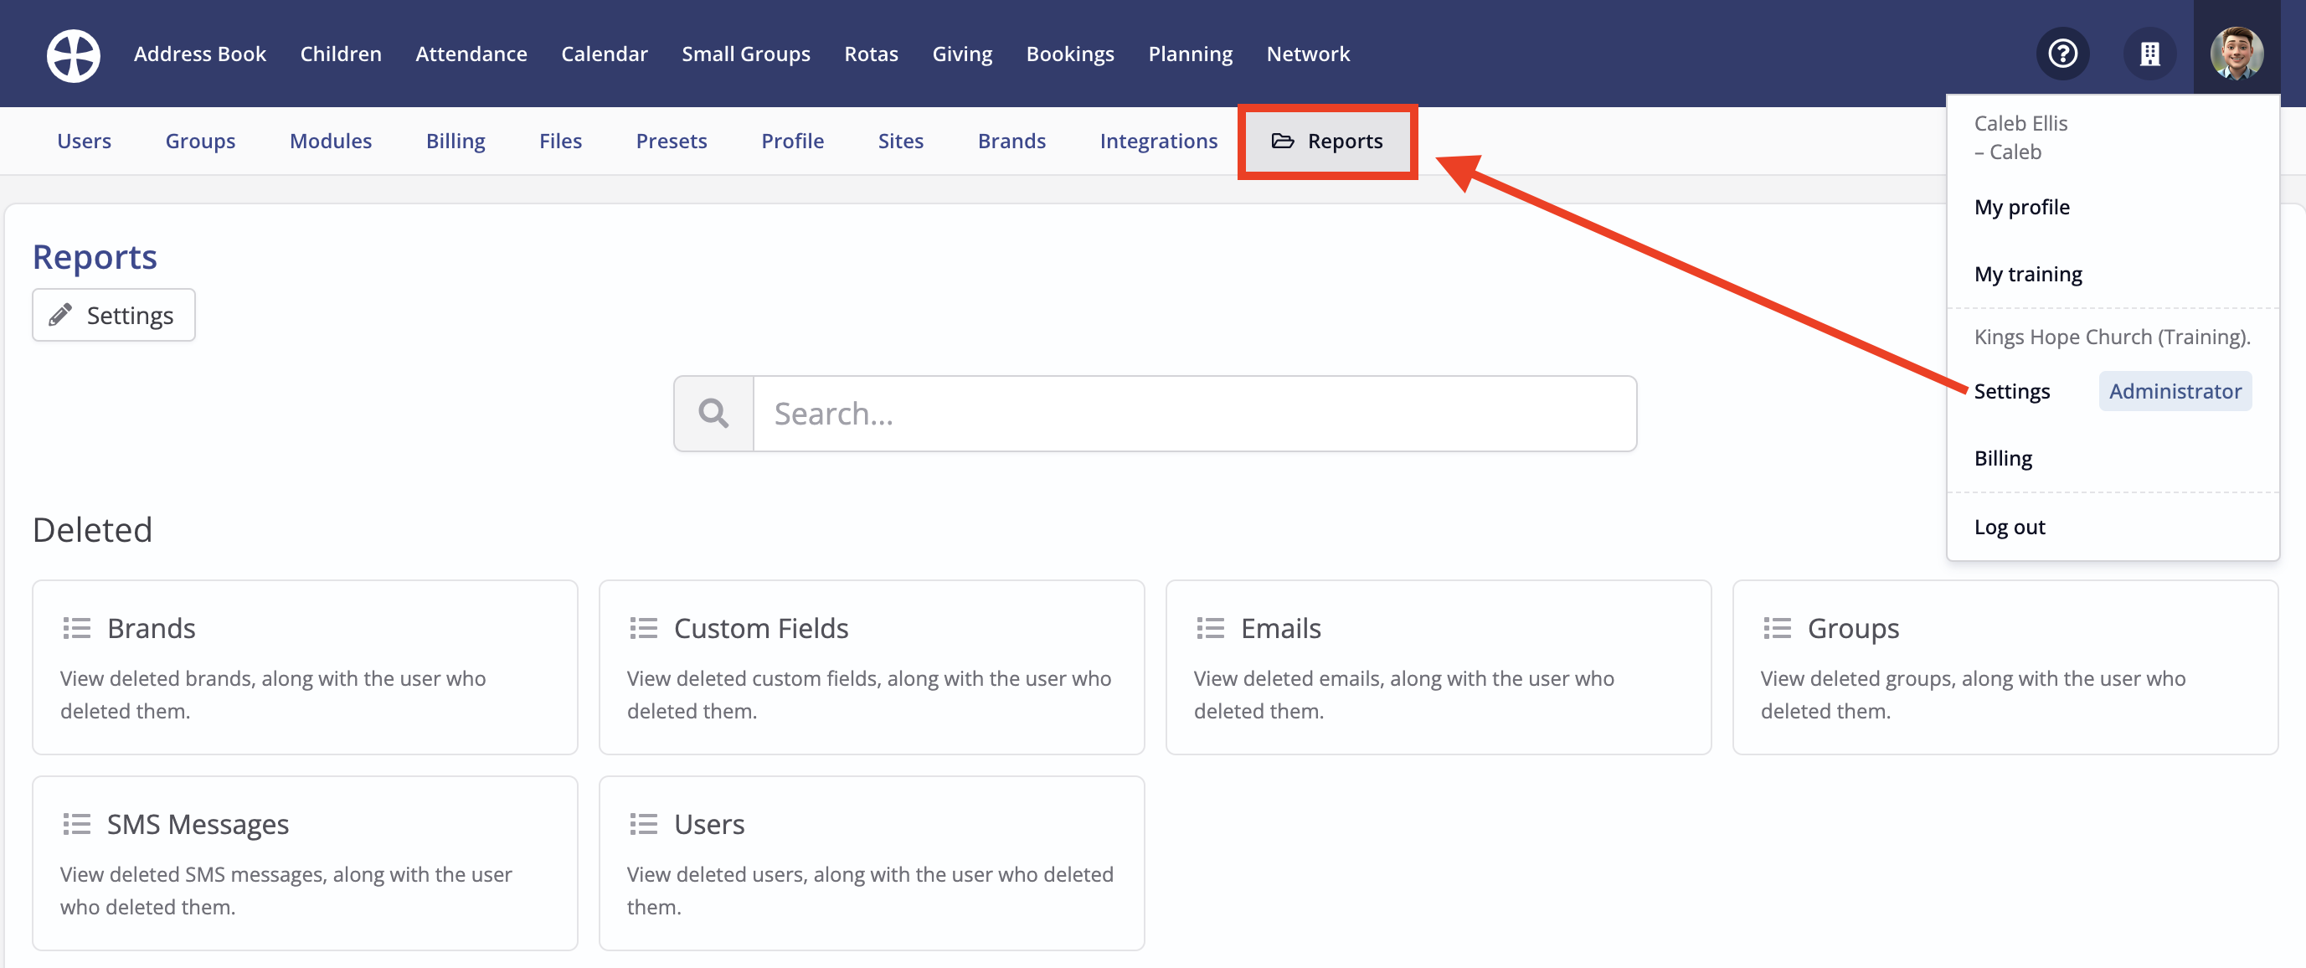Screen dimensions: 2306x968
Task: Switch to the Modules tab
Action: coord(330,141)
